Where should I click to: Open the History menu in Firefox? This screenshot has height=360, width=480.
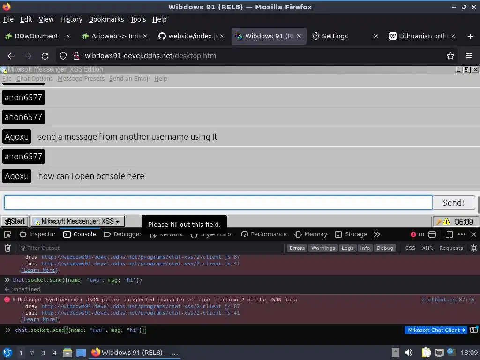71,19
